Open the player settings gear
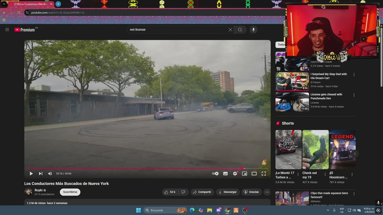This screenshot has height=215, width=383. [235, 173]
